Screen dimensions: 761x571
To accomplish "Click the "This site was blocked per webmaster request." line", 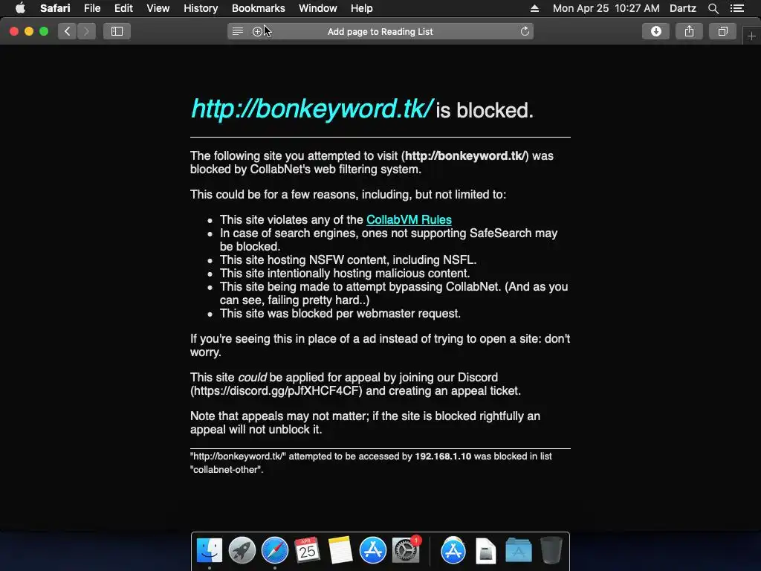I will point(340,314).
